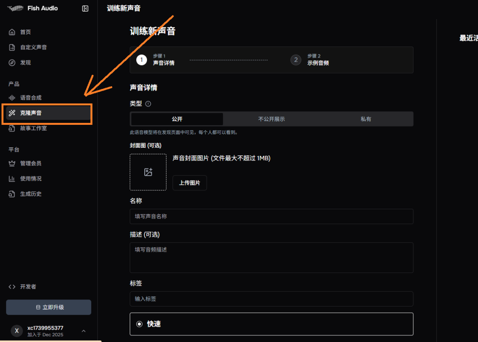Set voice type to 私有
This screenshot has height=342, width=478.
(366, 119)
